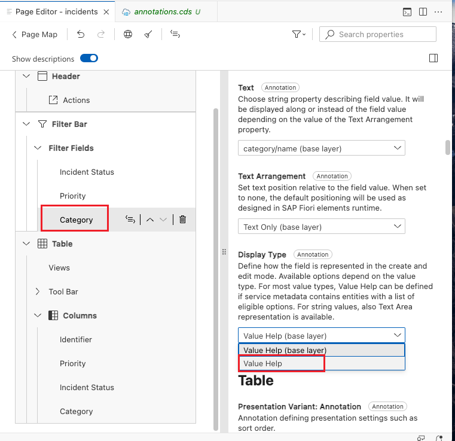The width and height of the screenshot is (455, 441).
Task: Toggle the properties panel icon
Action: (433, 58)
